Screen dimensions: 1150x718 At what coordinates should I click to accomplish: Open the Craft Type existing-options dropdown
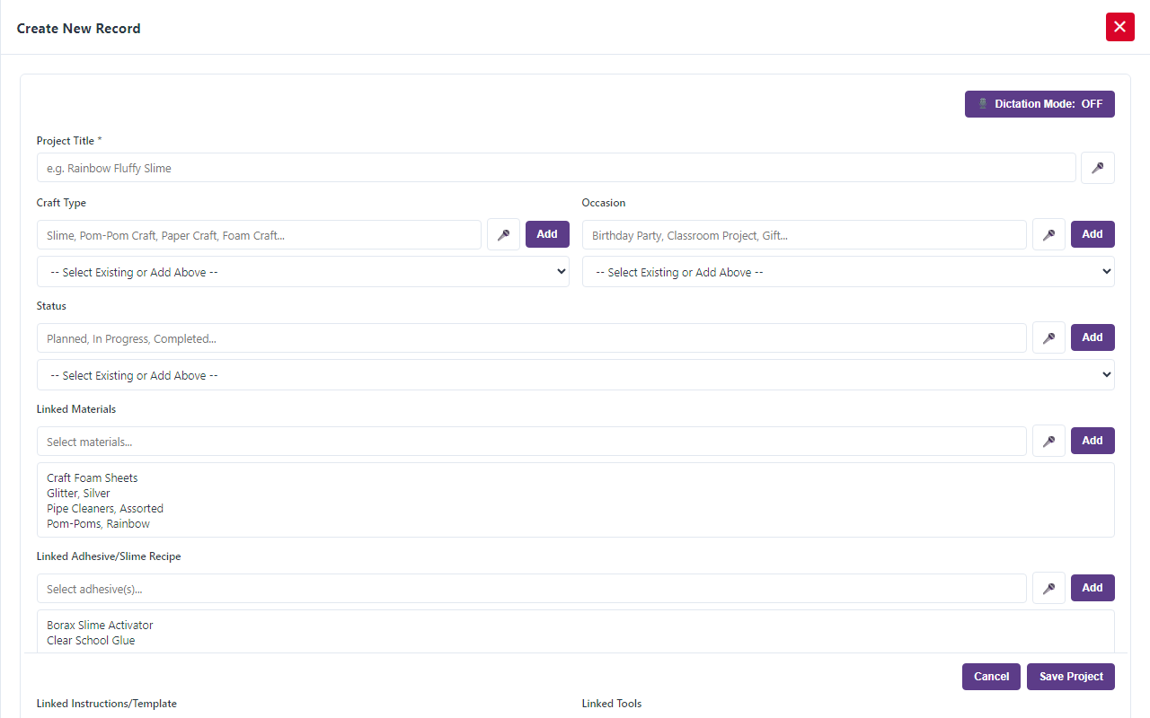pos(303,272)
